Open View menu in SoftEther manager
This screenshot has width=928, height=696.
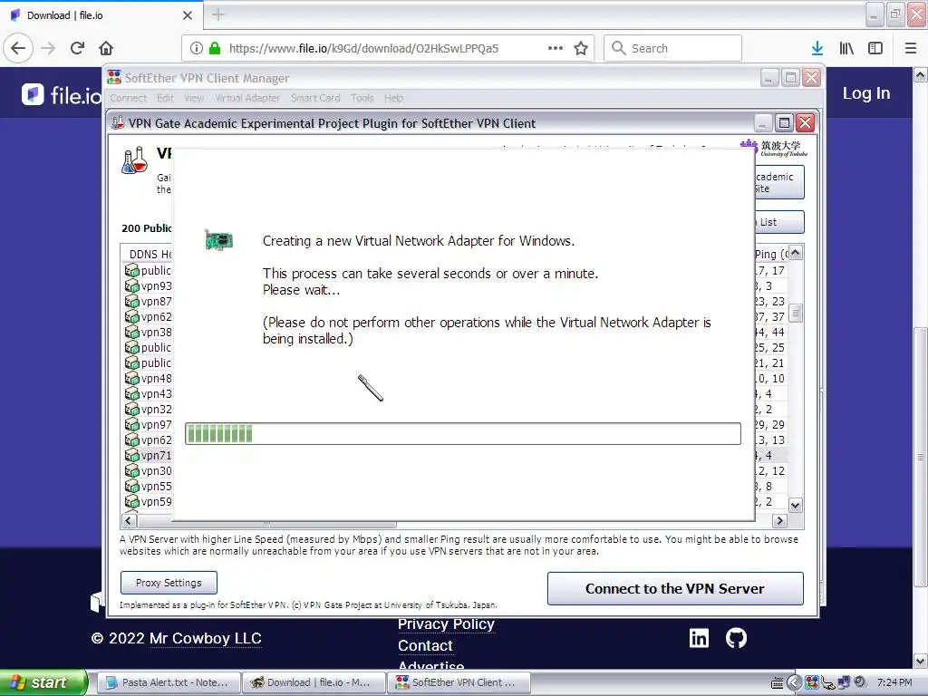[194, 98]
